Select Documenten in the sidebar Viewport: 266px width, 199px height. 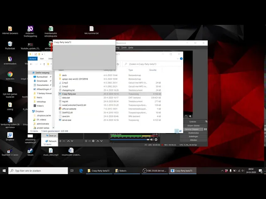[42, 85]
